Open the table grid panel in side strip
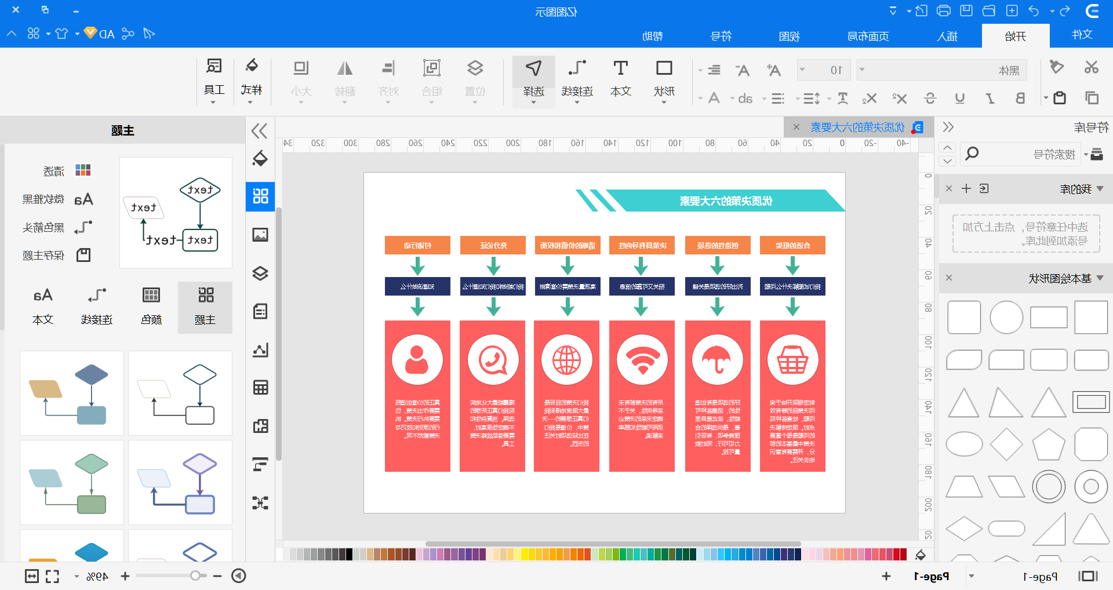 click(260, 387)
